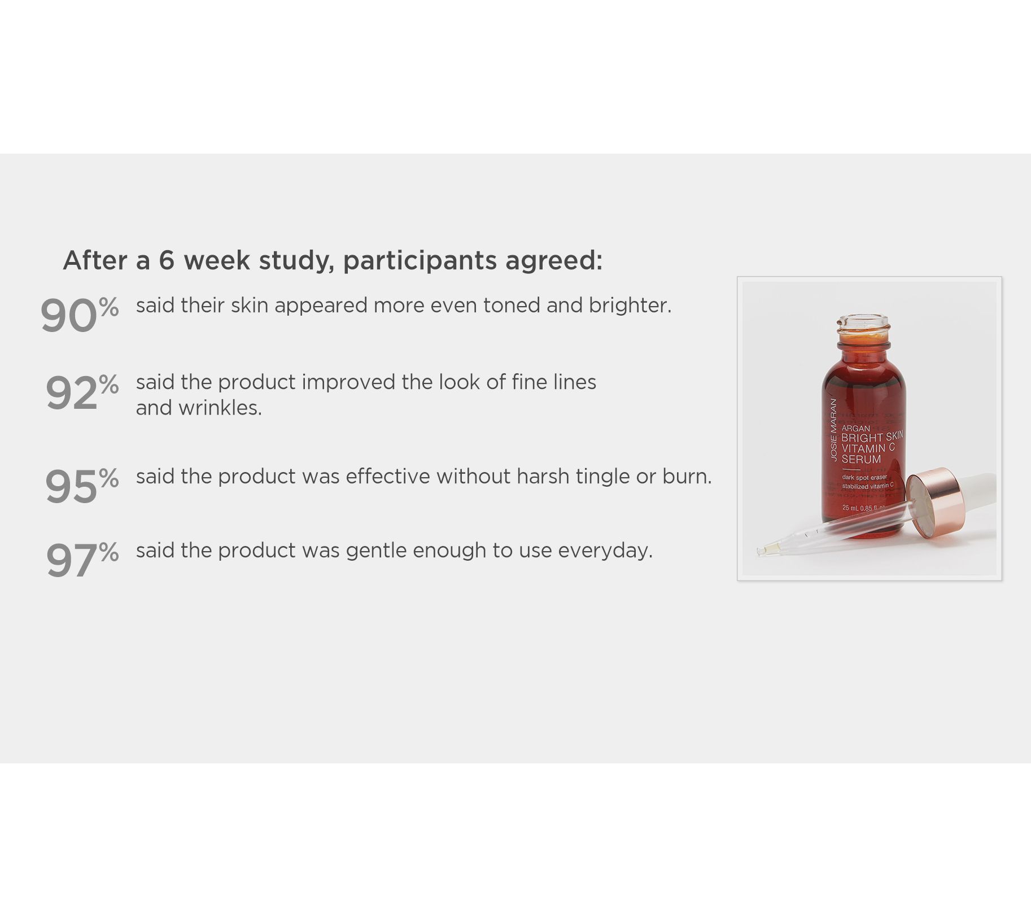
Task: Click the "25 mL" volume marking
Action: [x=850, y=508]
